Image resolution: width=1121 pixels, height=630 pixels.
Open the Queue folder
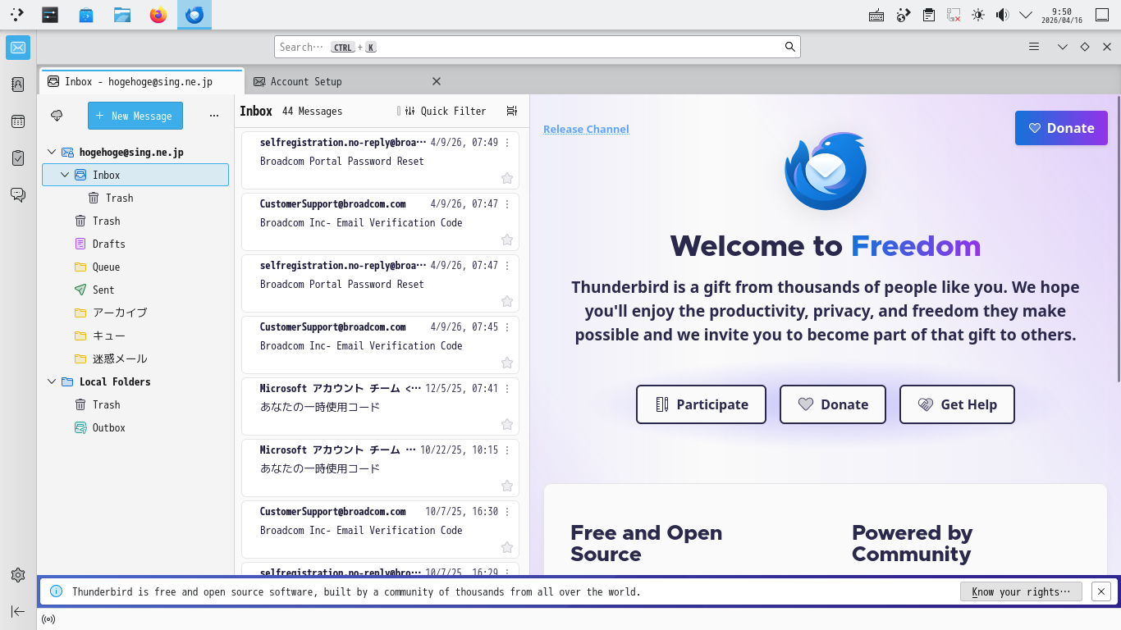135,267
